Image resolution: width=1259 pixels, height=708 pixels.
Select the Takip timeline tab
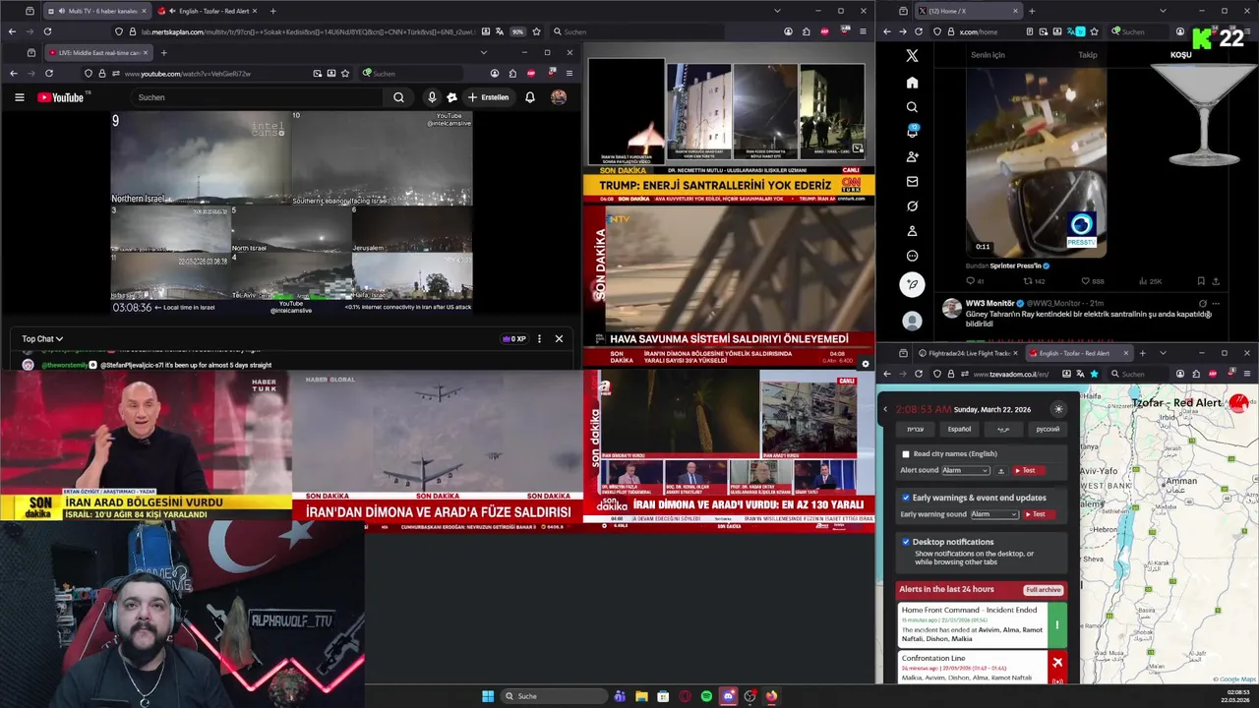(1087, 55)
